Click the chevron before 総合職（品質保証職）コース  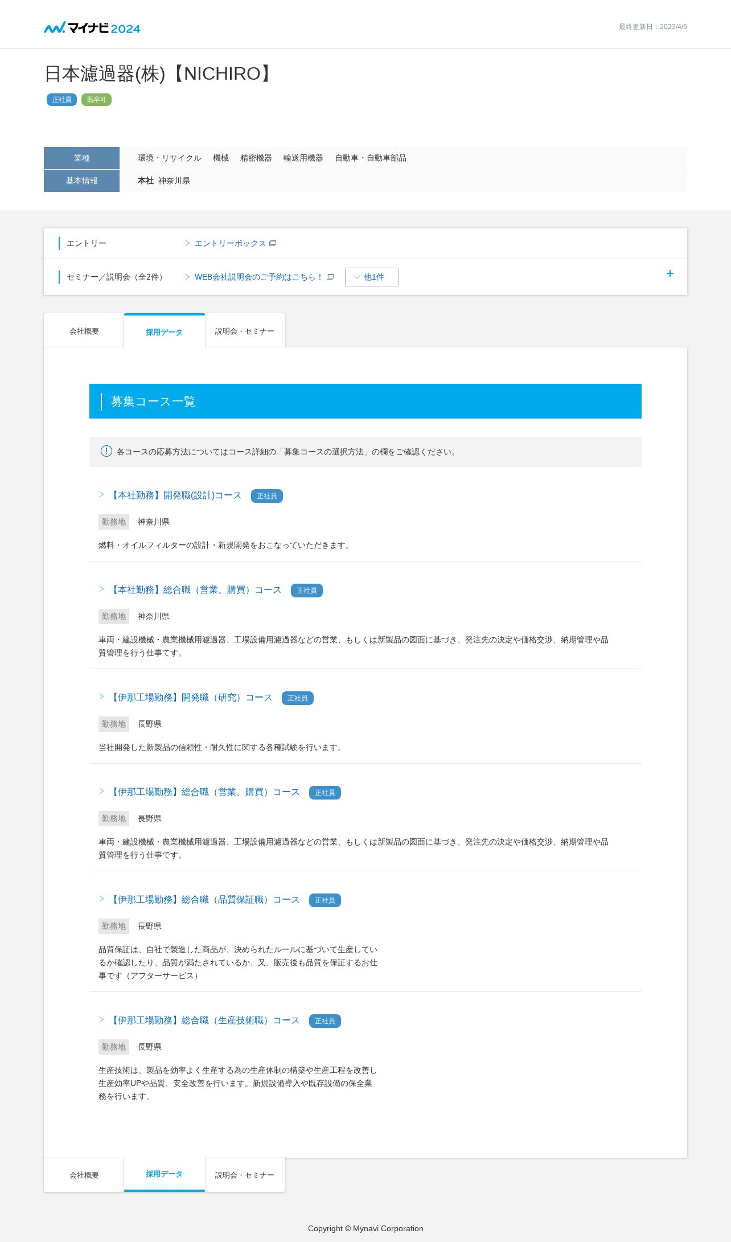point(101,899)
